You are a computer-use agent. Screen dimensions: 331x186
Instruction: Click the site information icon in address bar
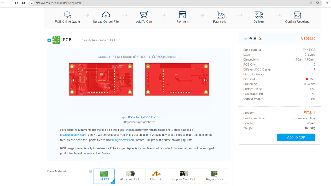(32, 3)
